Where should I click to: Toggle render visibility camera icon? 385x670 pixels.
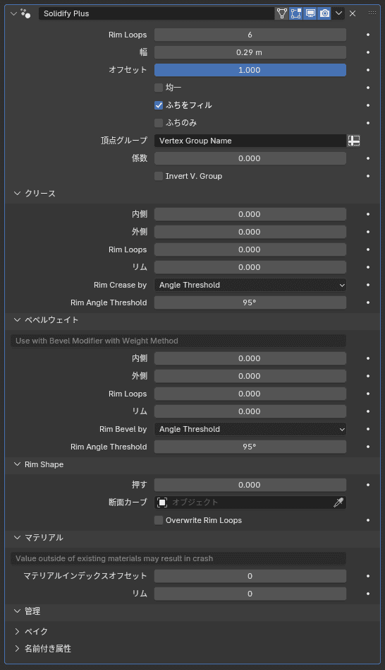324,13
